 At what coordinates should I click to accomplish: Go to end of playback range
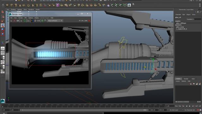(x=200, y=106)
